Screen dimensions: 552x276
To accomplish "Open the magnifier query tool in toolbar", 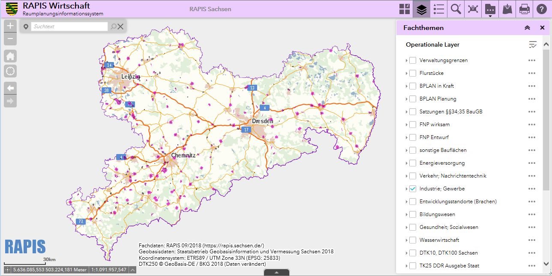I will (x=456, y=9).
